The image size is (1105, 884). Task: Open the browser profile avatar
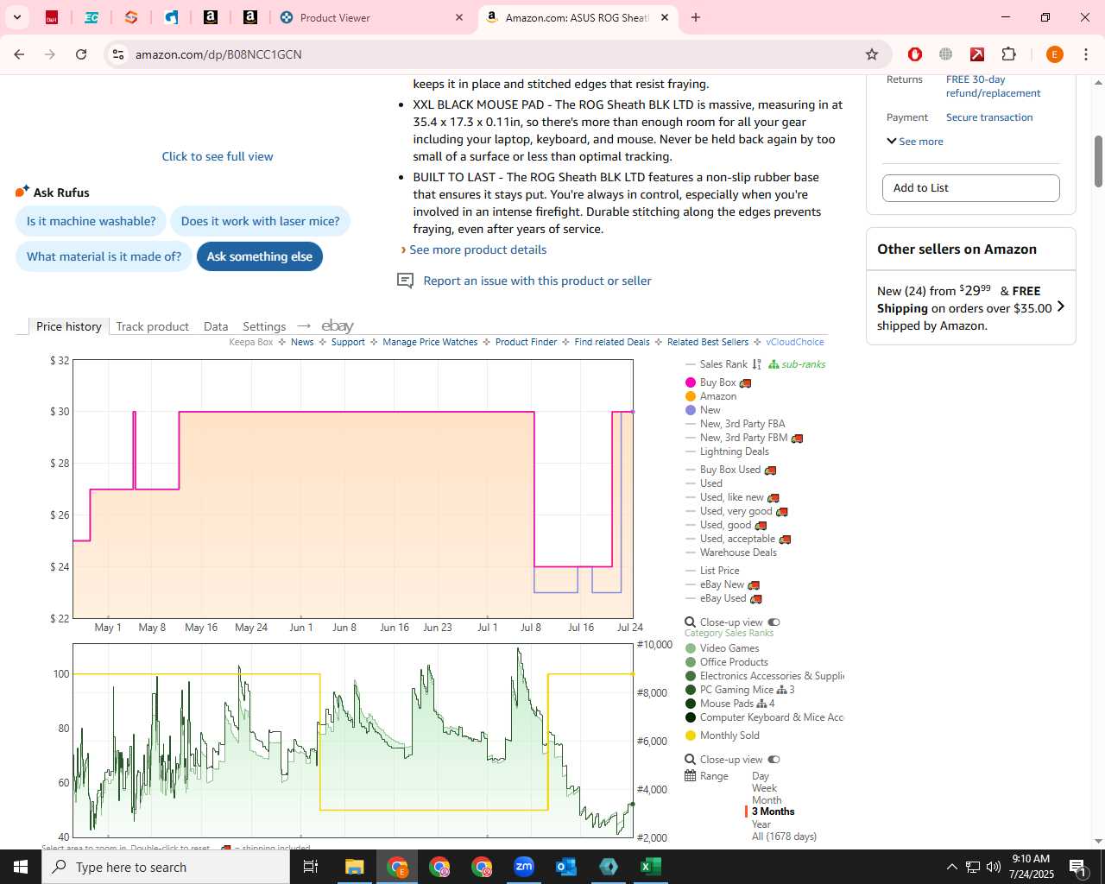coord(1054,54)
